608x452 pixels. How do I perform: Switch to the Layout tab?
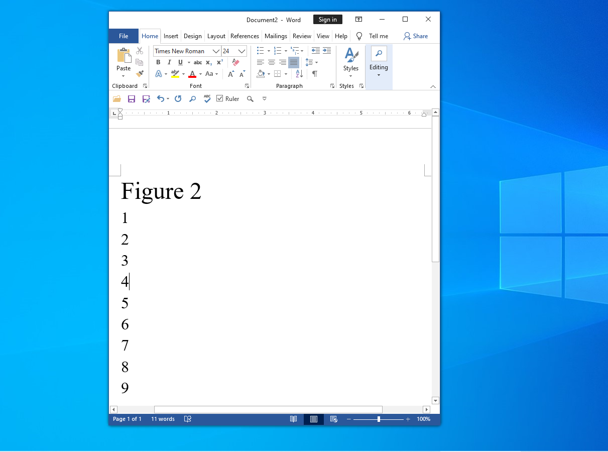point(216,36)
